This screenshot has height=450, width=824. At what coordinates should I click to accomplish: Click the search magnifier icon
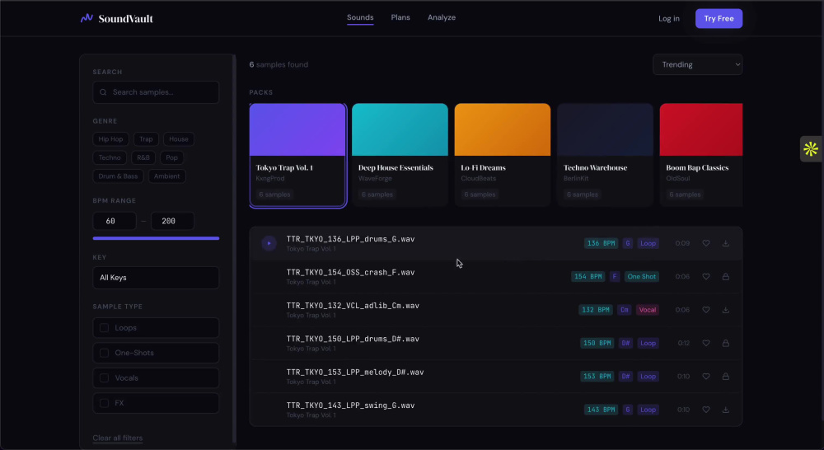click(103, 92)
